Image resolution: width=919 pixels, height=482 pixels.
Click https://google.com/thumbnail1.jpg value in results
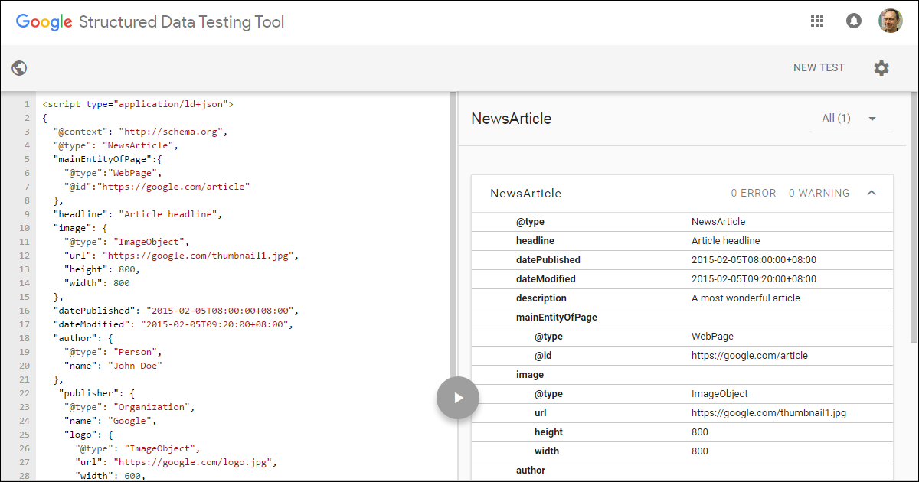(x=769, y=413)
